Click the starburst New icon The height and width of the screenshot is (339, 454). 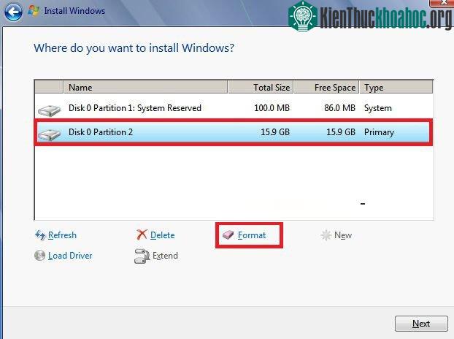[x=326, y=235]
